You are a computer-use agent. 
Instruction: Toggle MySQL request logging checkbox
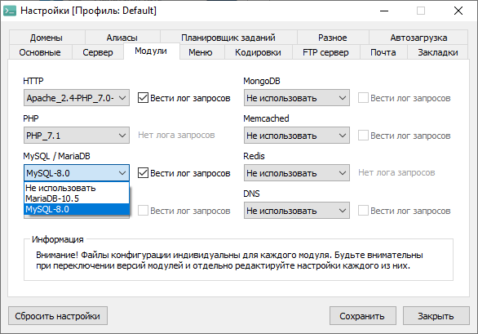tap(143, 173)
